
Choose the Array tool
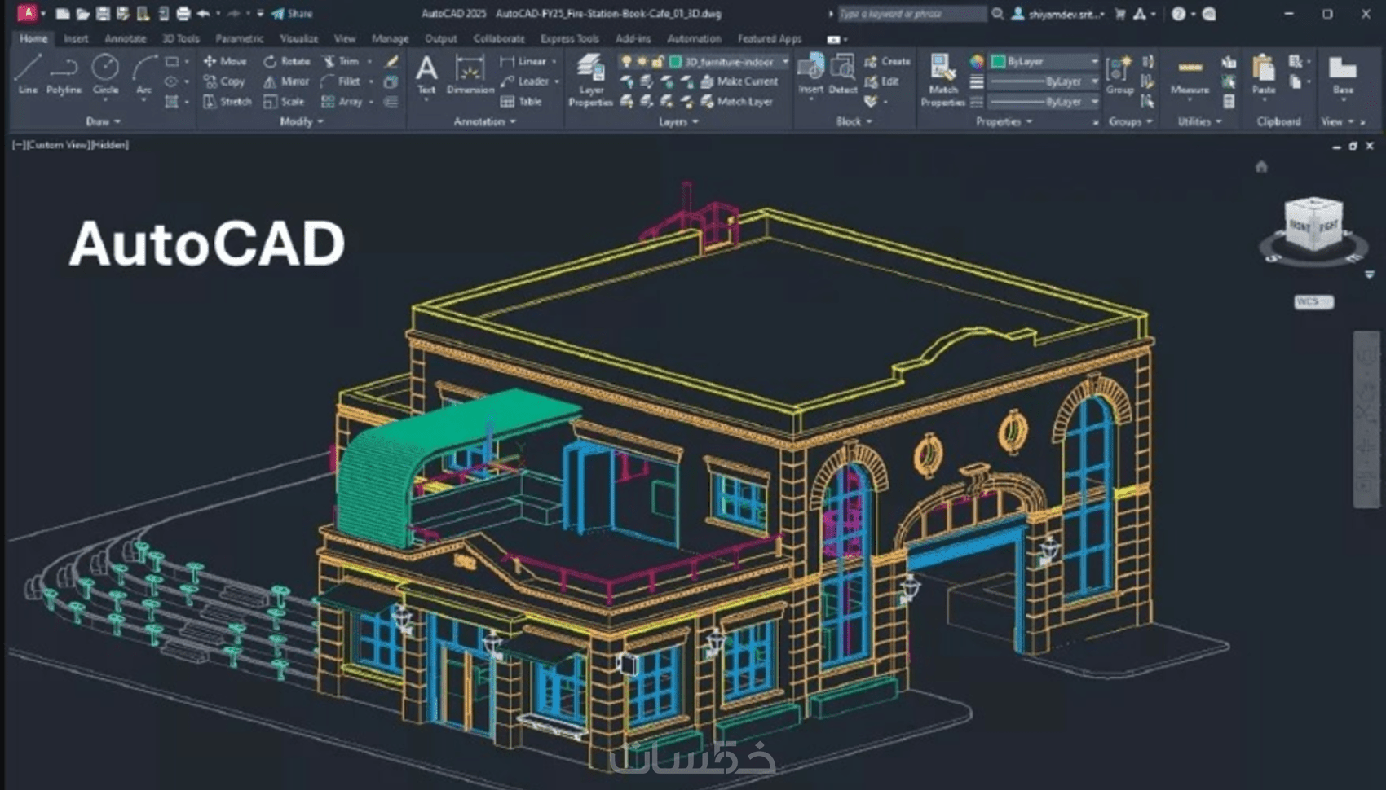pyautogui.click(x=342, y=102)
